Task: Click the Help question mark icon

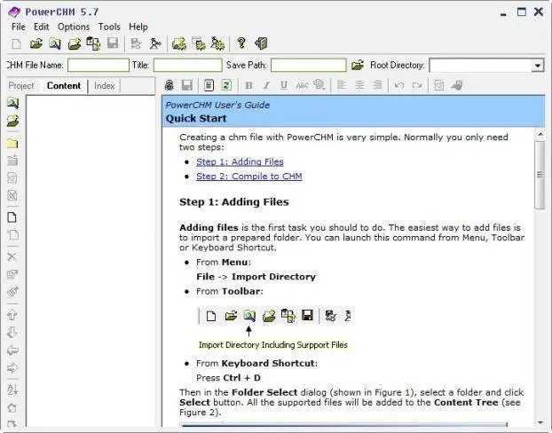Action: click(241, 43)
